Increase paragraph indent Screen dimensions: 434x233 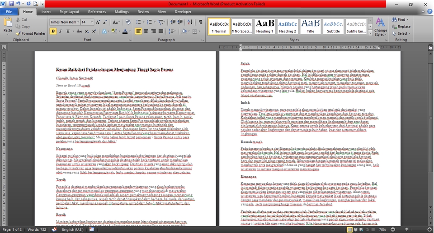pos(180,22)
